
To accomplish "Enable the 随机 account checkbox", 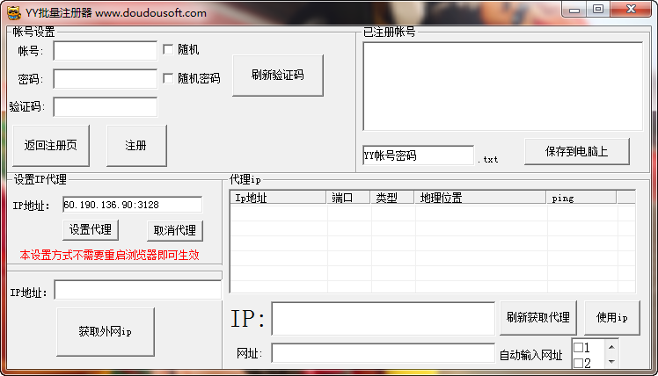I will coord(168,49).
